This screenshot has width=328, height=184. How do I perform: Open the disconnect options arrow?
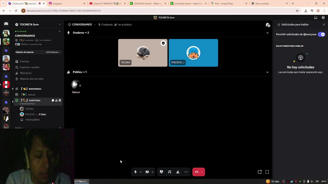[x=202, y=172]
